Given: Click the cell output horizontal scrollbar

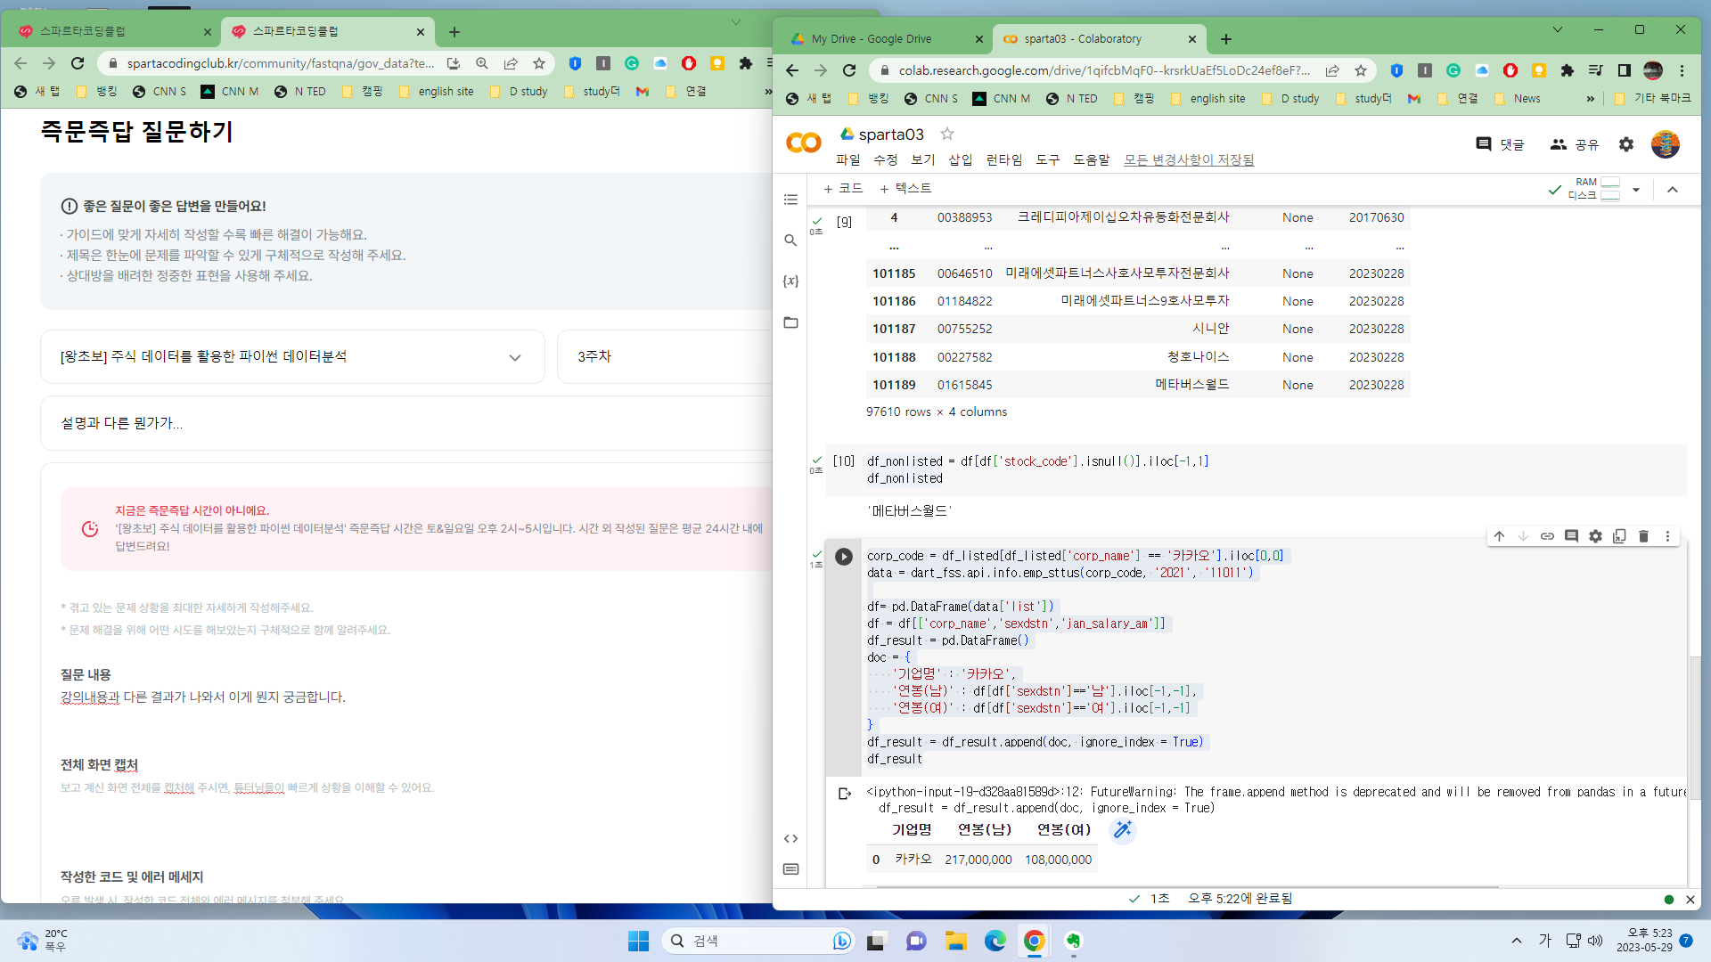Looking at the screenshot, I should coord(1187,887).
